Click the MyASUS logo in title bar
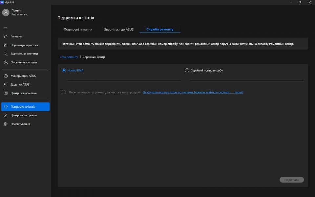The image size is (315, 197). pyautogui.click(x=2, y=2)
